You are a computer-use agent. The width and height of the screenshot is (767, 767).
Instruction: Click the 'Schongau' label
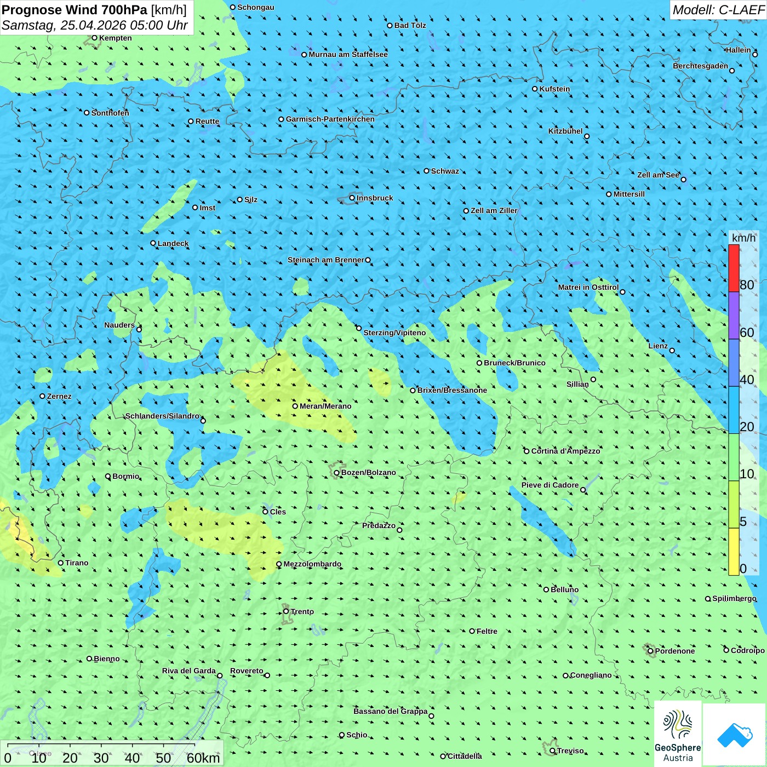256,7
